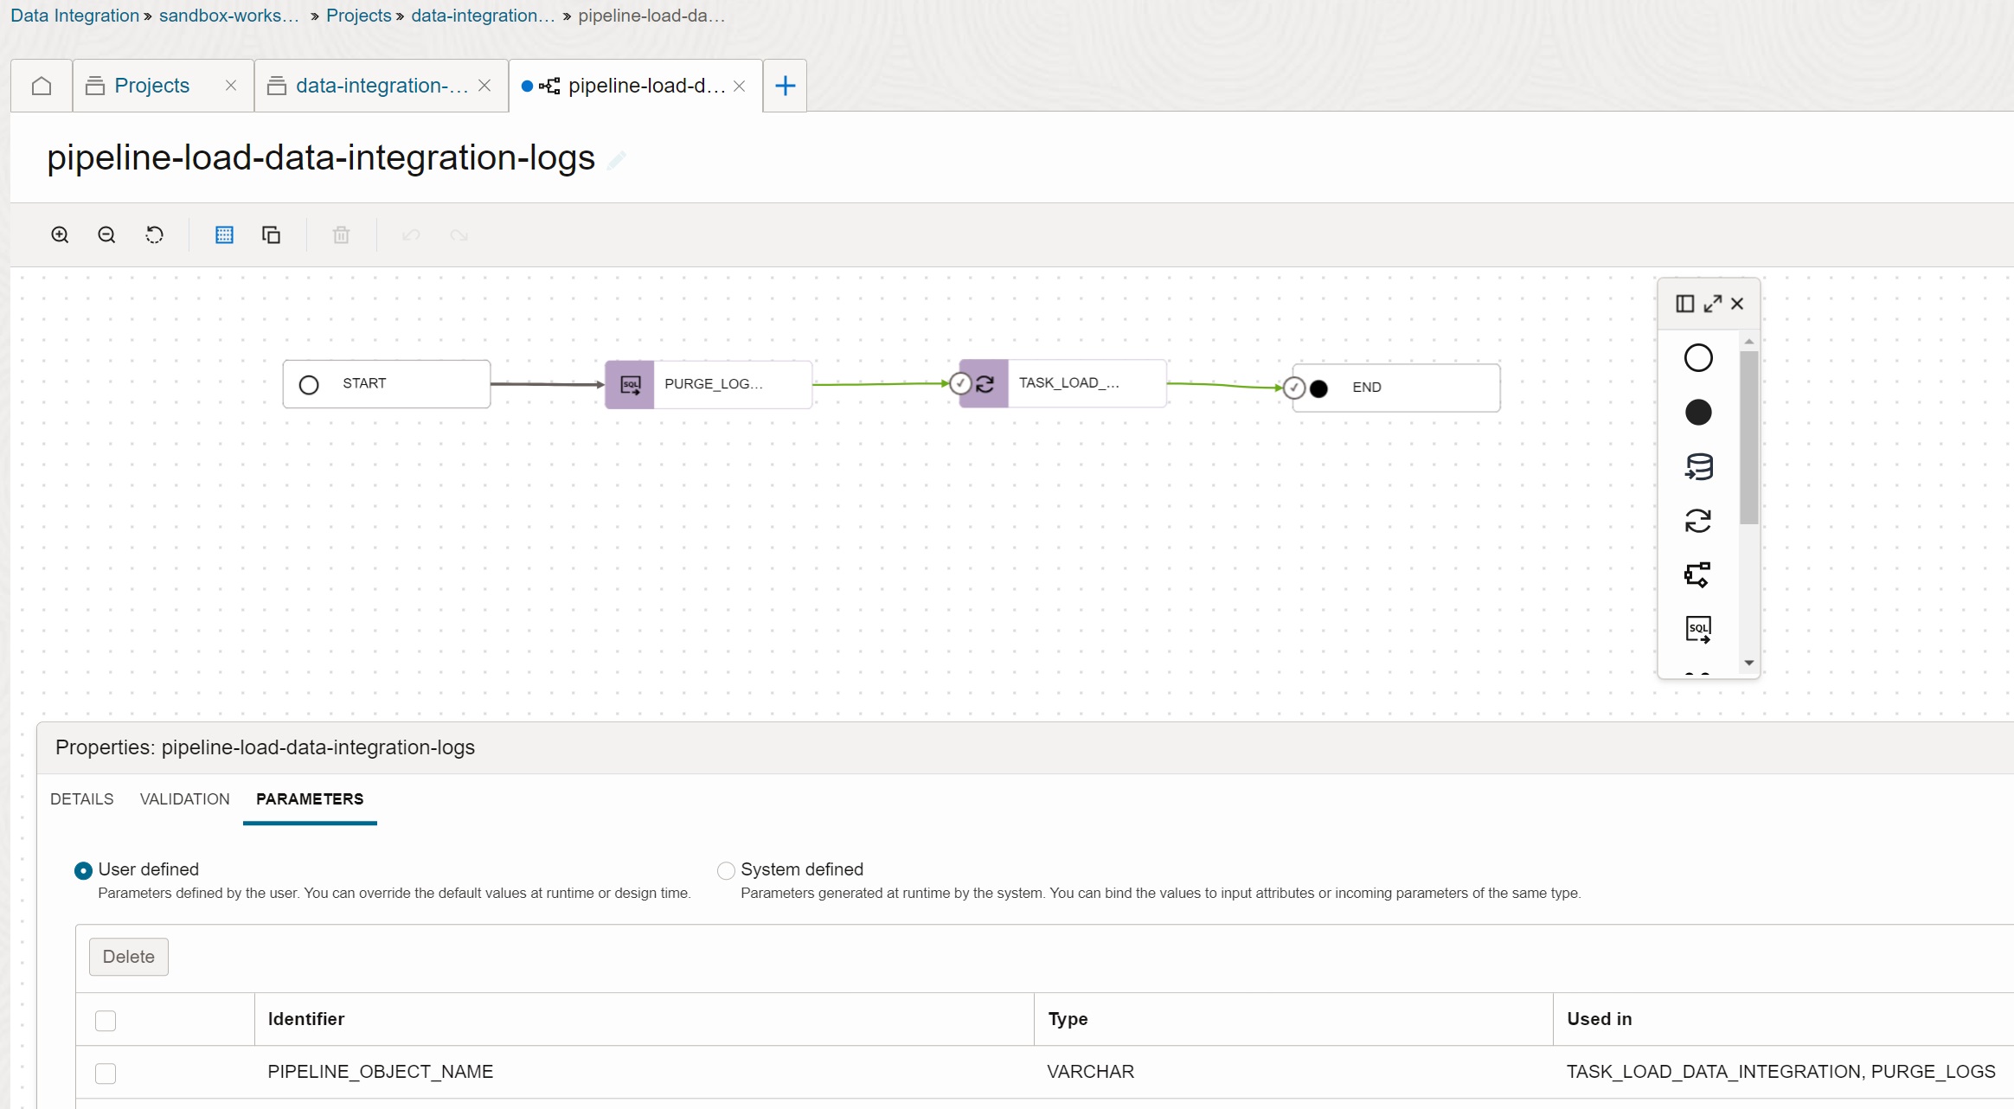Viewport: 2014px width, 1109px height.
Task: Dock the operators panel
Action: 1684,304
